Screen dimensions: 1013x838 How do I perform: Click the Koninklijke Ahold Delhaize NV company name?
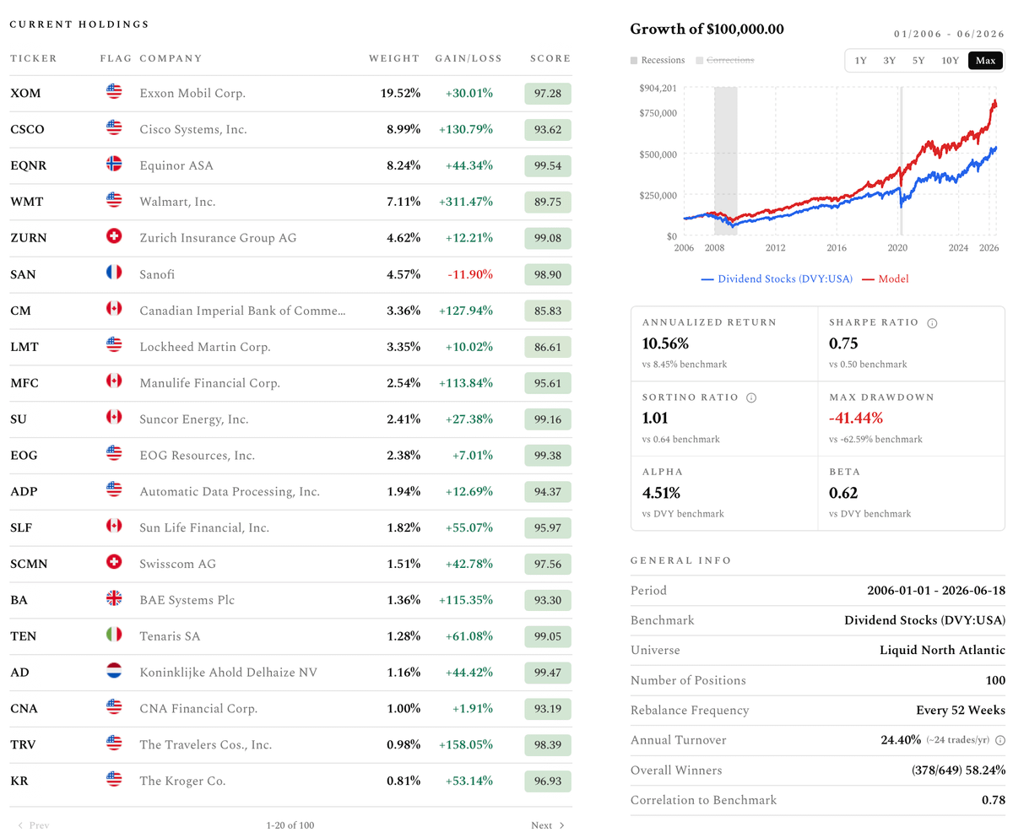click(x=229, y=673)
